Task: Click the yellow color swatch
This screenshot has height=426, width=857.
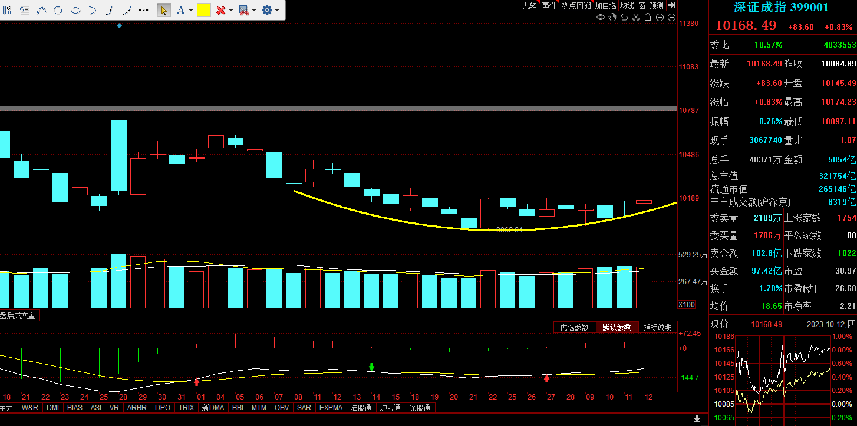Action: (x=204, y=10)
